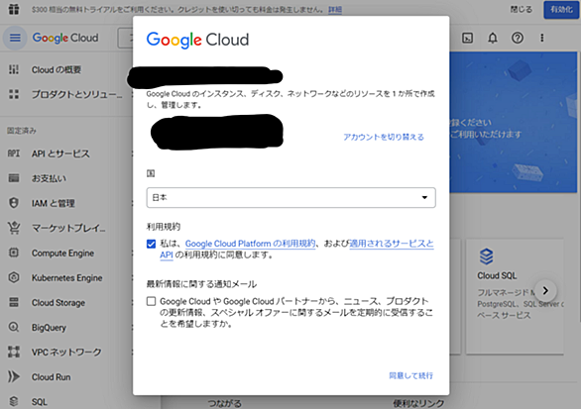Open BigQuery menu item
581x409 pixels.
49,328
